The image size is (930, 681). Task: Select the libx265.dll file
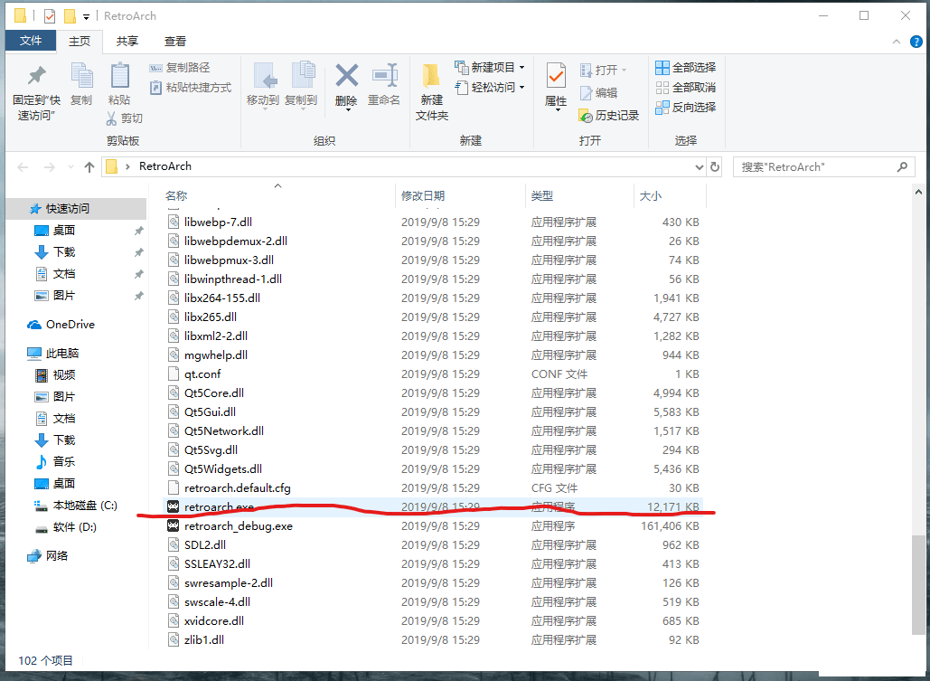[211, 317]
